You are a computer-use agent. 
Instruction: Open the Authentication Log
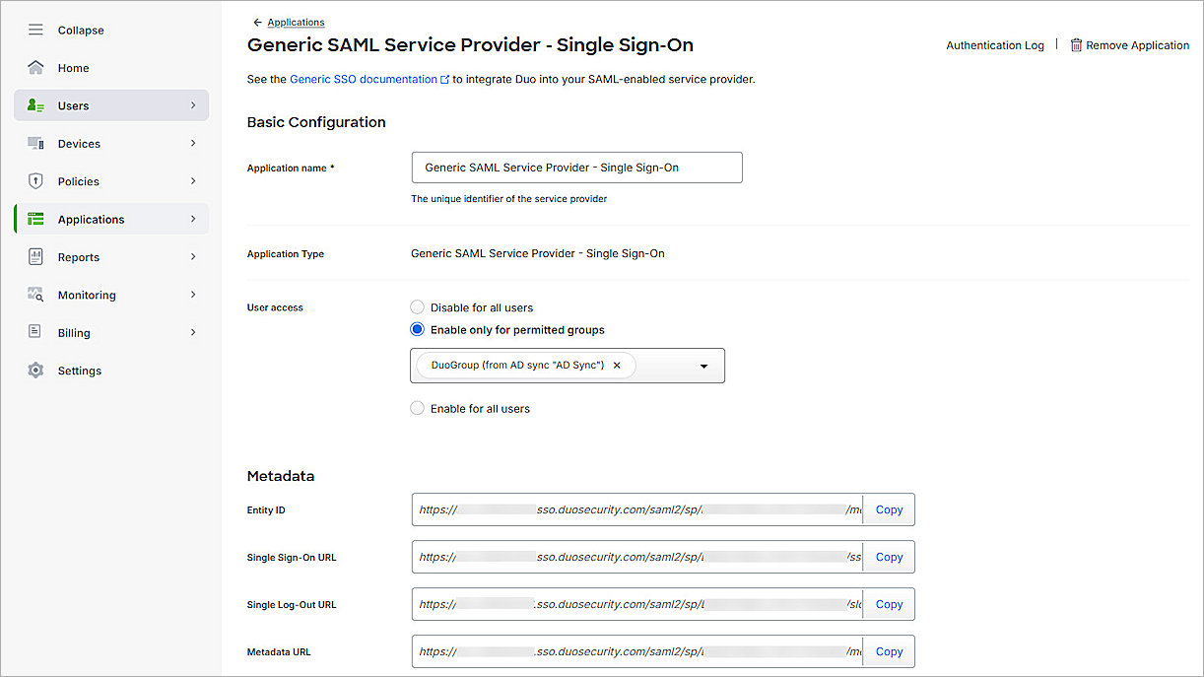click(x=994, y=45)
